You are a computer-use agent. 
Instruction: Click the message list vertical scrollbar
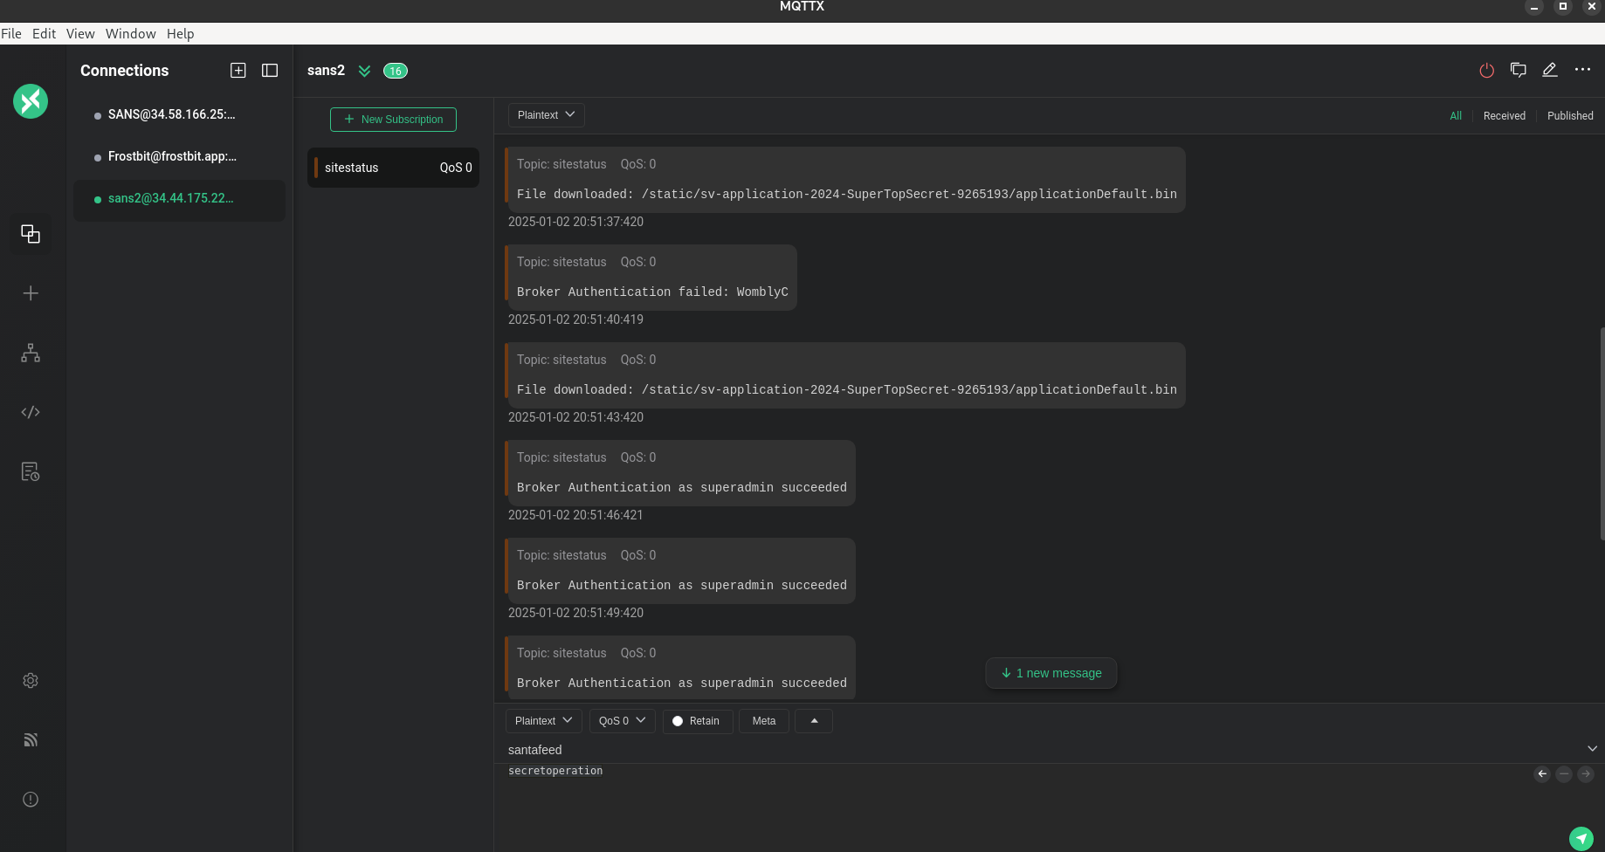tap(1602, 433)
